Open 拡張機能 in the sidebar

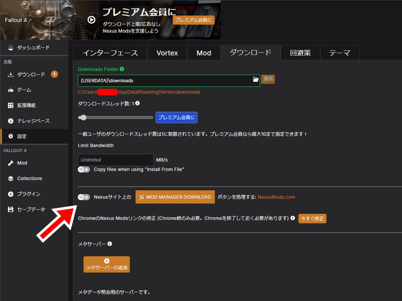pos(34,105)
